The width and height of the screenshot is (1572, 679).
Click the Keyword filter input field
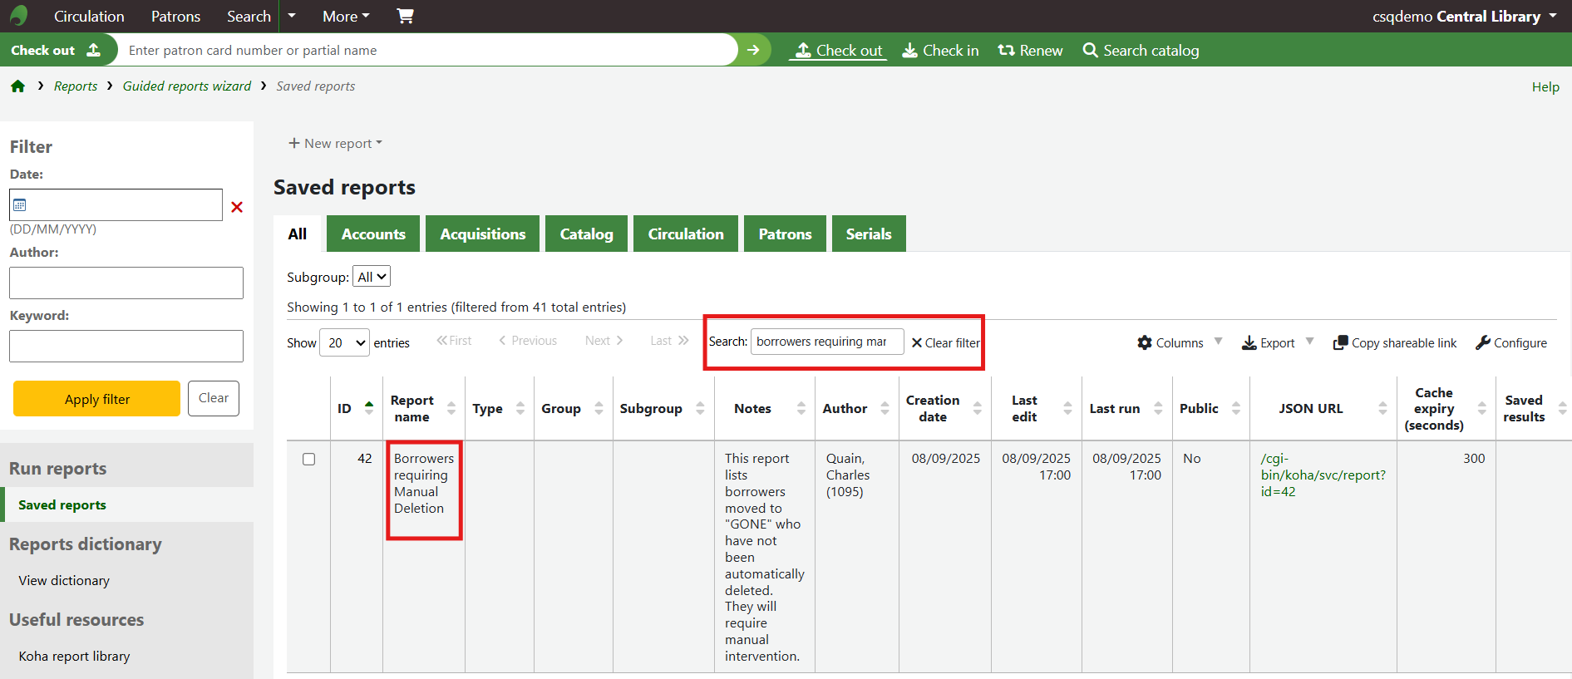[x=126, y=346]
